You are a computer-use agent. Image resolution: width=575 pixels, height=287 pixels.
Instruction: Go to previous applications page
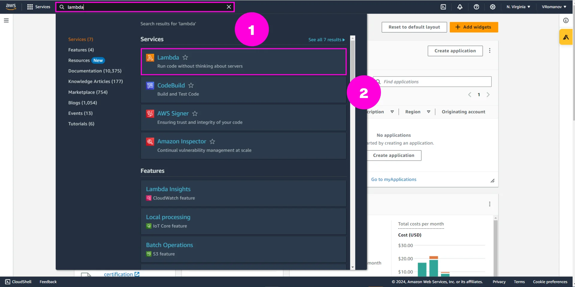coord(470,95)
